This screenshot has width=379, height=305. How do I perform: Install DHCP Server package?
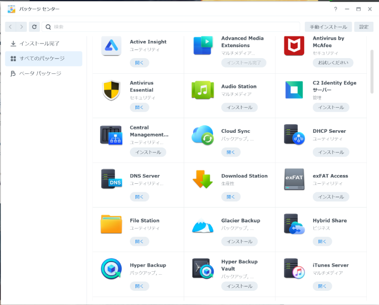(x=331, y=152)
